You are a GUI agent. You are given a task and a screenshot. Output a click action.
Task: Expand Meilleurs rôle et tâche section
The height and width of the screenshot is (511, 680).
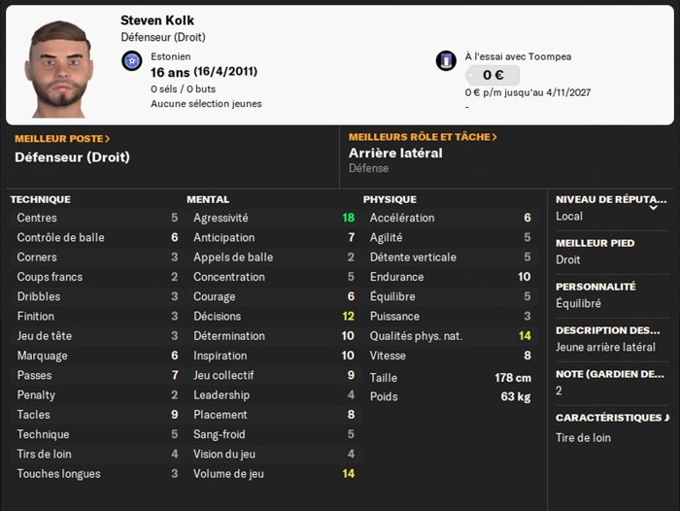click(423, 137)
